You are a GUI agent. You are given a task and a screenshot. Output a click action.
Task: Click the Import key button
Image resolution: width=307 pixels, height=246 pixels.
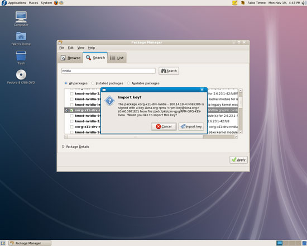(x=191, y=126)
